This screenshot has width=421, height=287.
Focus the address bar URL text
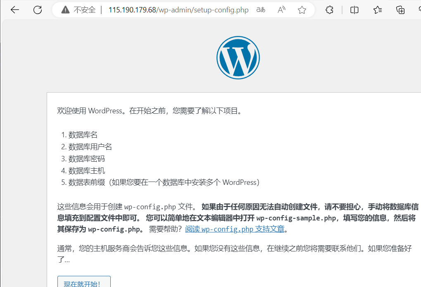(178, 10)
